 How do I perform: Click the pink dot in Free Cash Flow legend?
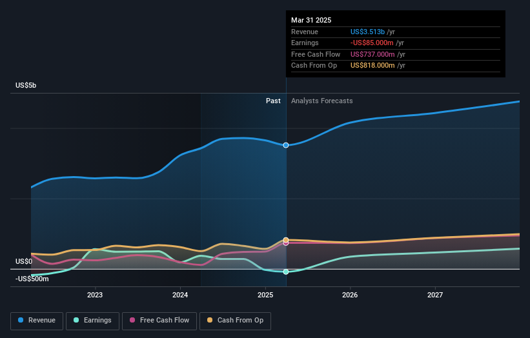pyautogui.click(x=132, y=320)
